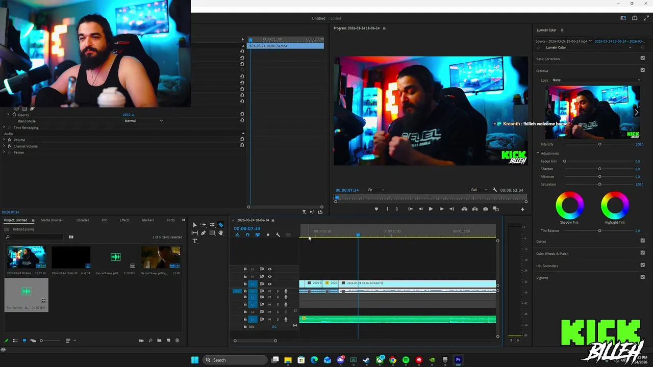653x367 pixels.
Task: Toggle Linked Selection in the timeline
Action: 257,235
